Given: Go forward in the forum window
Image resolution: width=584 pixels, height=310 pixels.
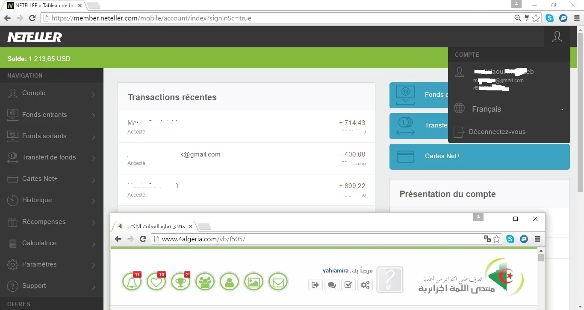Looking at the screenshot, I should click(x=131, y=239).
